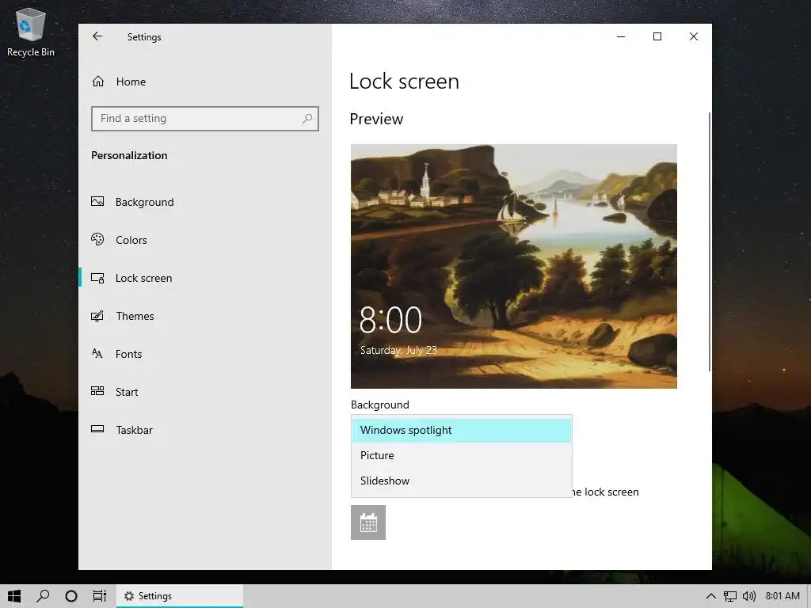Open the Recycle Bin desktop icon
811x608 pixels.
tap(31, 32)
